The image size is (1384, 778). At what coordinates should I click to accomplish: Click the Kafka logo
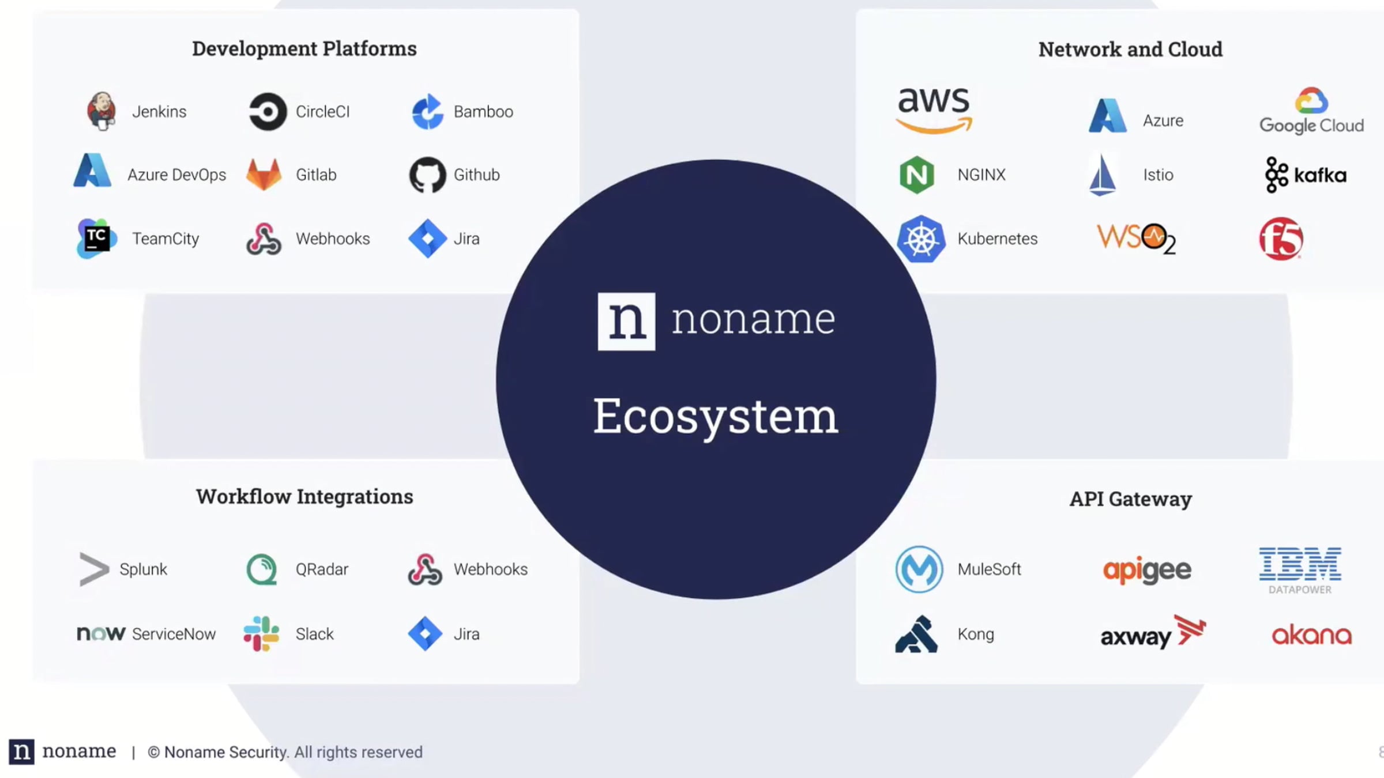click(1306, 175)
